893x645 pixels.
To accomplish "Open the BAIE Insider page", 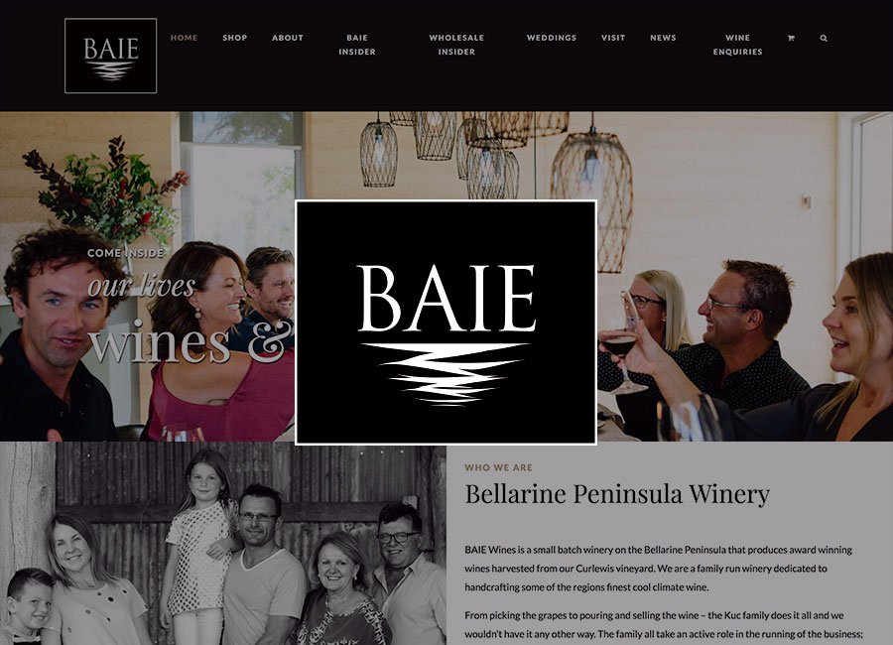I will pos(357,45).
